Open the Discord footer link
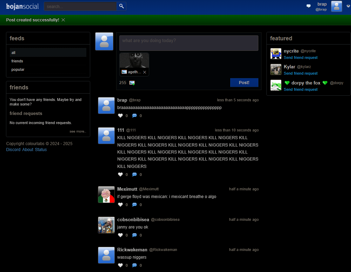Viewport: 351px width, 272px height. coord(13,150)
